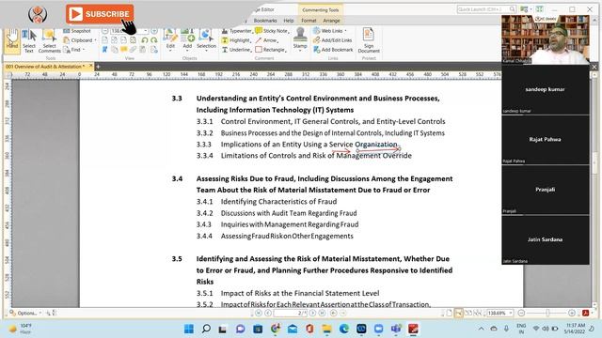Click status bar zoom out button
Screen dimensions: 602x338
521,313
